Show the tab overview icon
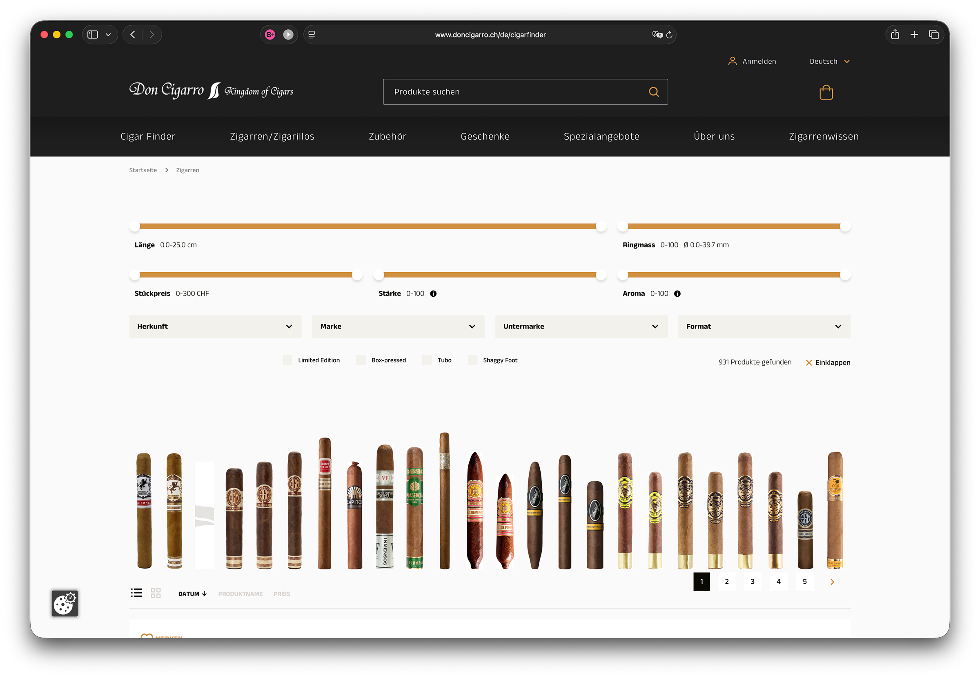 [934, 34]
